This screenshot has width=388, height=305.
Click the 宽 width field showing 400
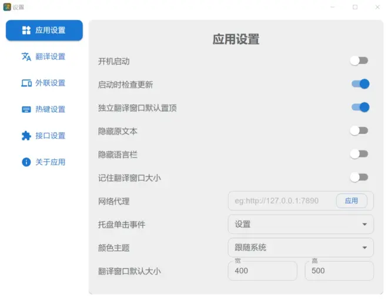(262, 271)
